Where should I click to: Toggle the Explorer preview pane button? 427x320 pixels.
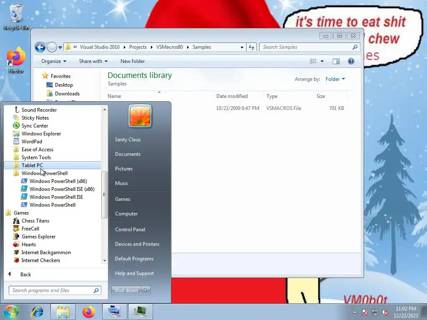point(336,61)
